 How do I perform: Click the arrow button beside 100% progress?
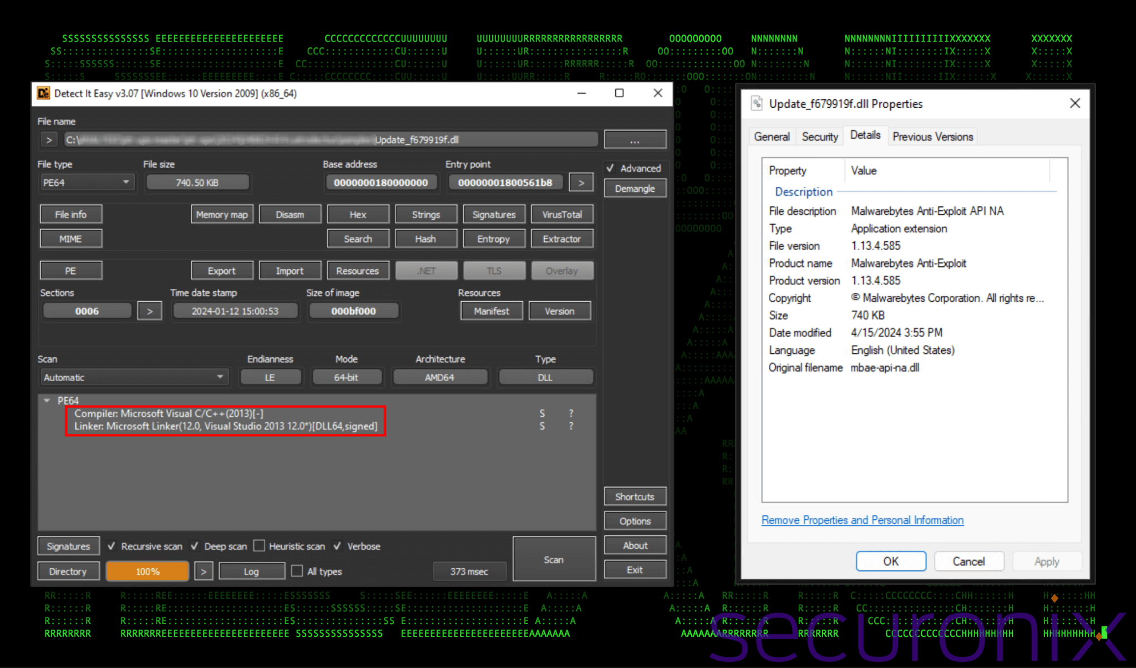pyautogui.click(x=203, y=571)
